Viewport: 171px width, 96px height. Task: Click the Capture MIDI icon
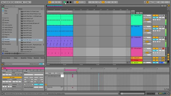[82, 2]
